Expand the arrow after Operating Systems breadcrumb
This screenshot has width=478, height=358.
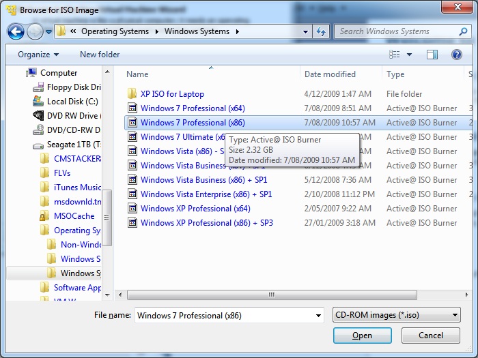[156, 31]
